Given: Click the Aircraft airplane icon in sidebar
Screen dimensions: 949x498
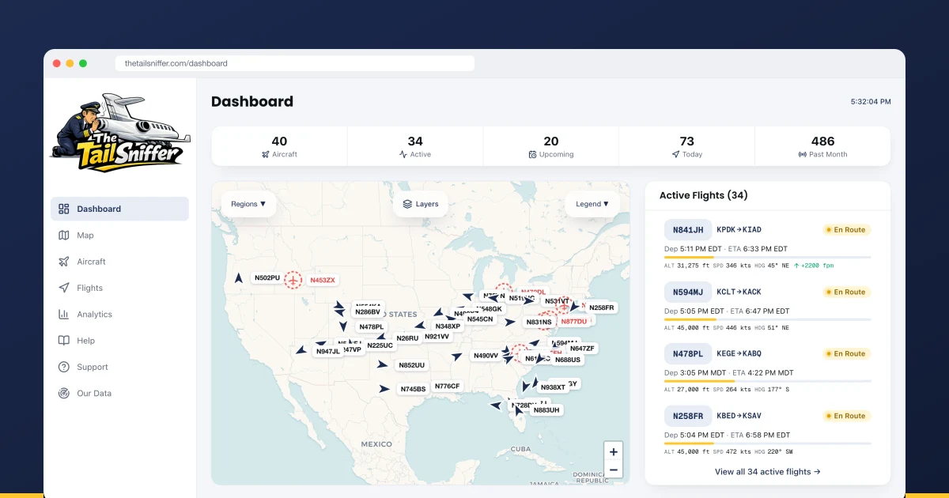Looking at the screenshot, I should pyautogui.click(x=64, y=262).
